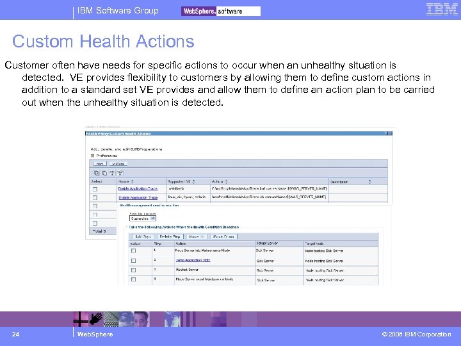This screenshot has width=461, height=346.
Task: Click the Move Up button
Action: point(197,236)
